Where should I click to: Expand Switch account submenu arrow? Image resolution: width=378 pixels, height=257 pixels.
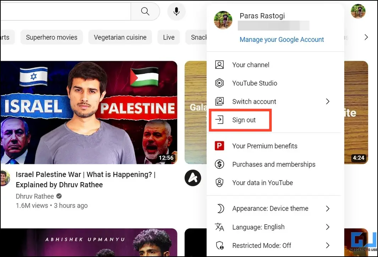pyautogui.click(x=328, y=102)
